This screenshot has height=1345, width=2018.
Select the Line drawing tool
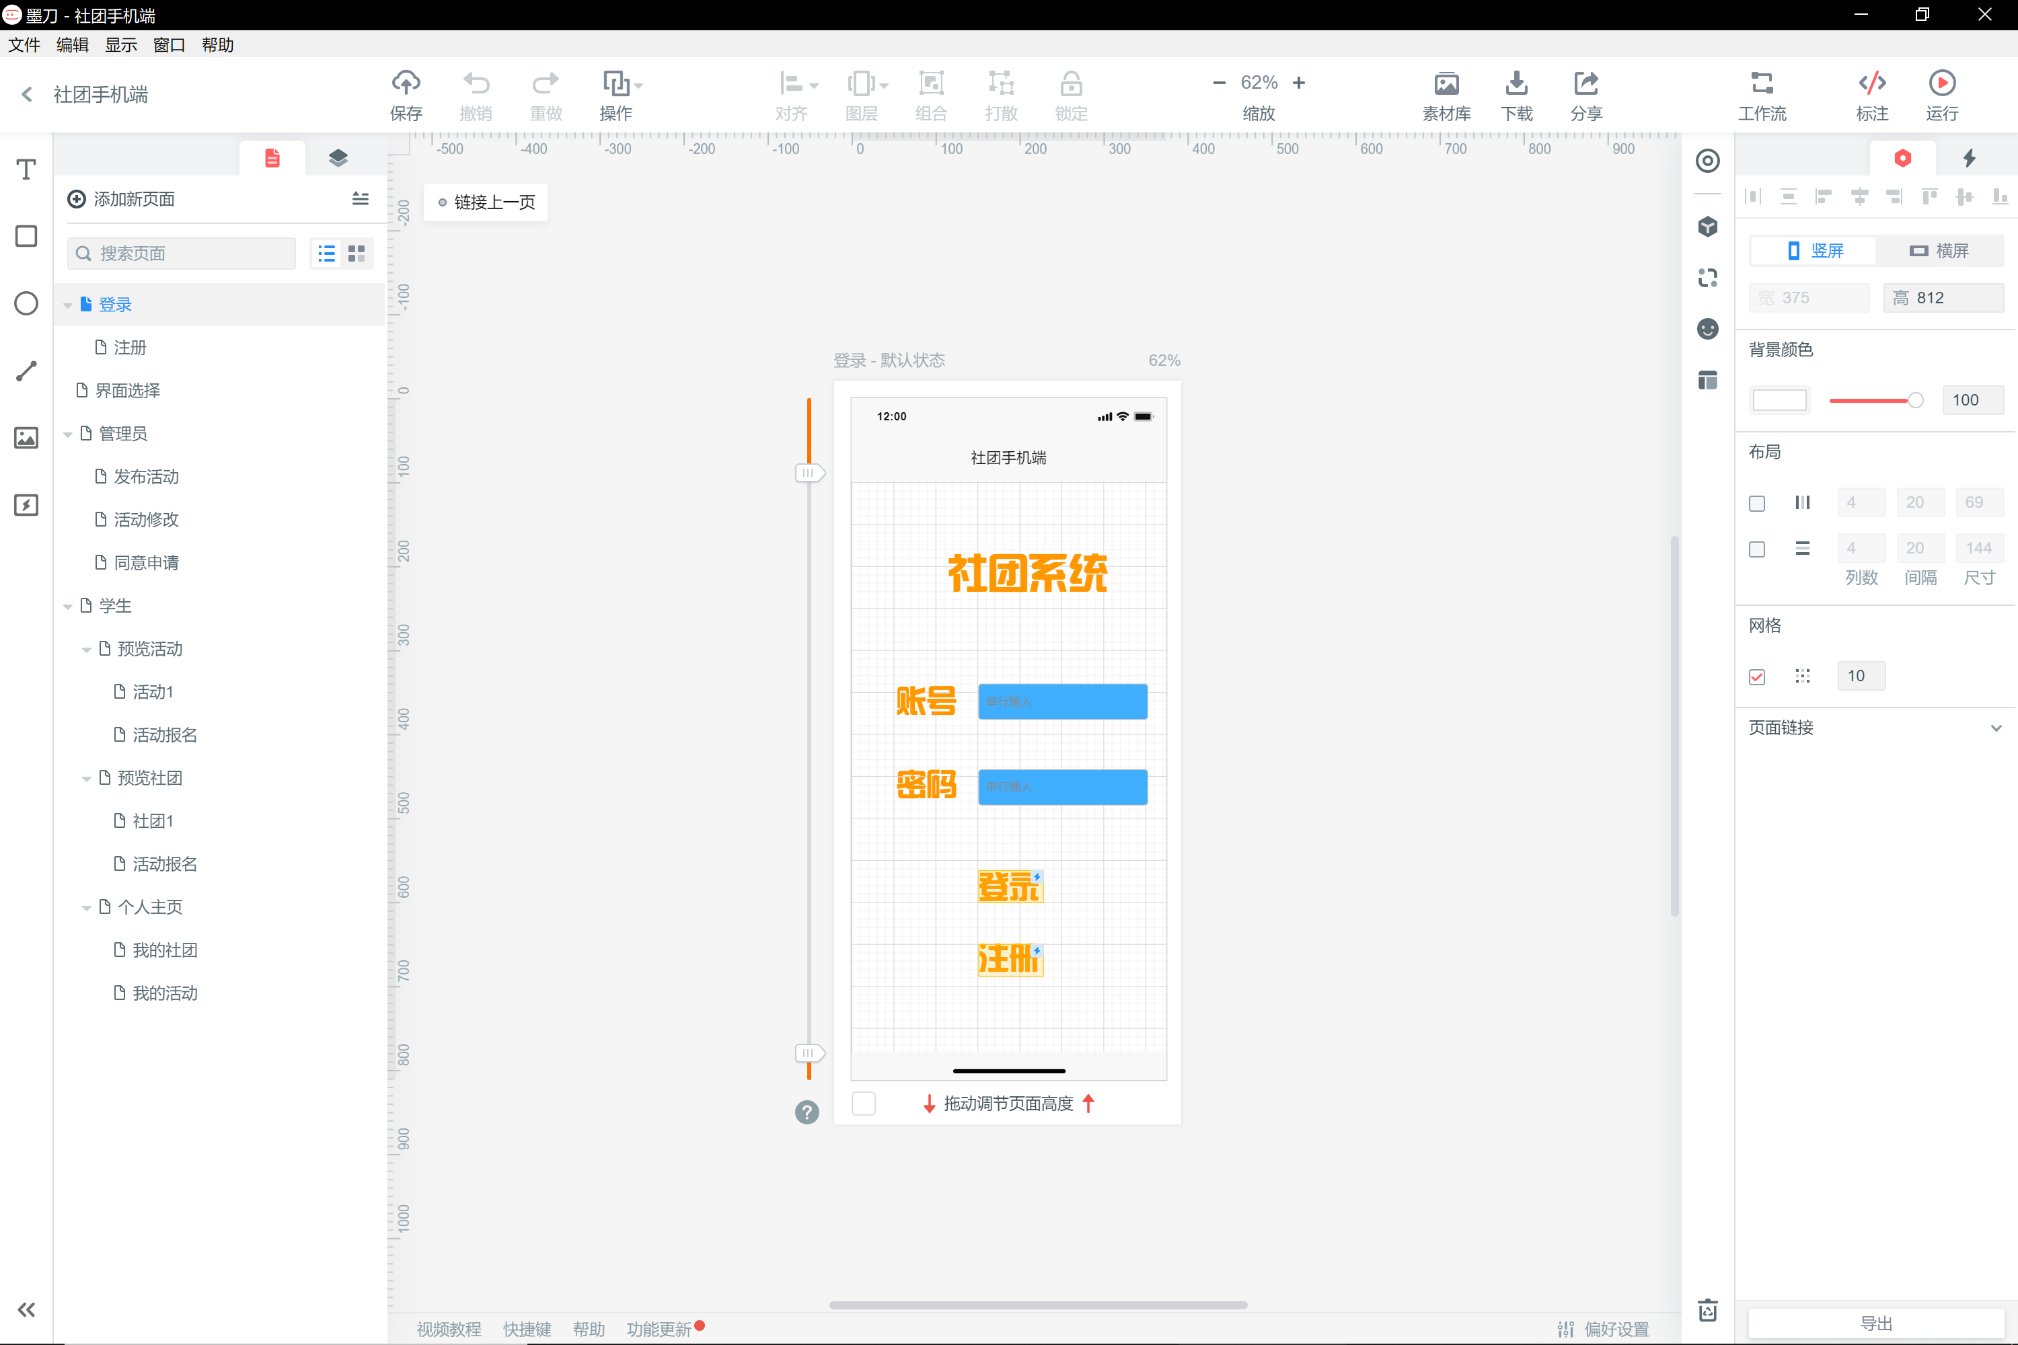(x=27, y=371)
